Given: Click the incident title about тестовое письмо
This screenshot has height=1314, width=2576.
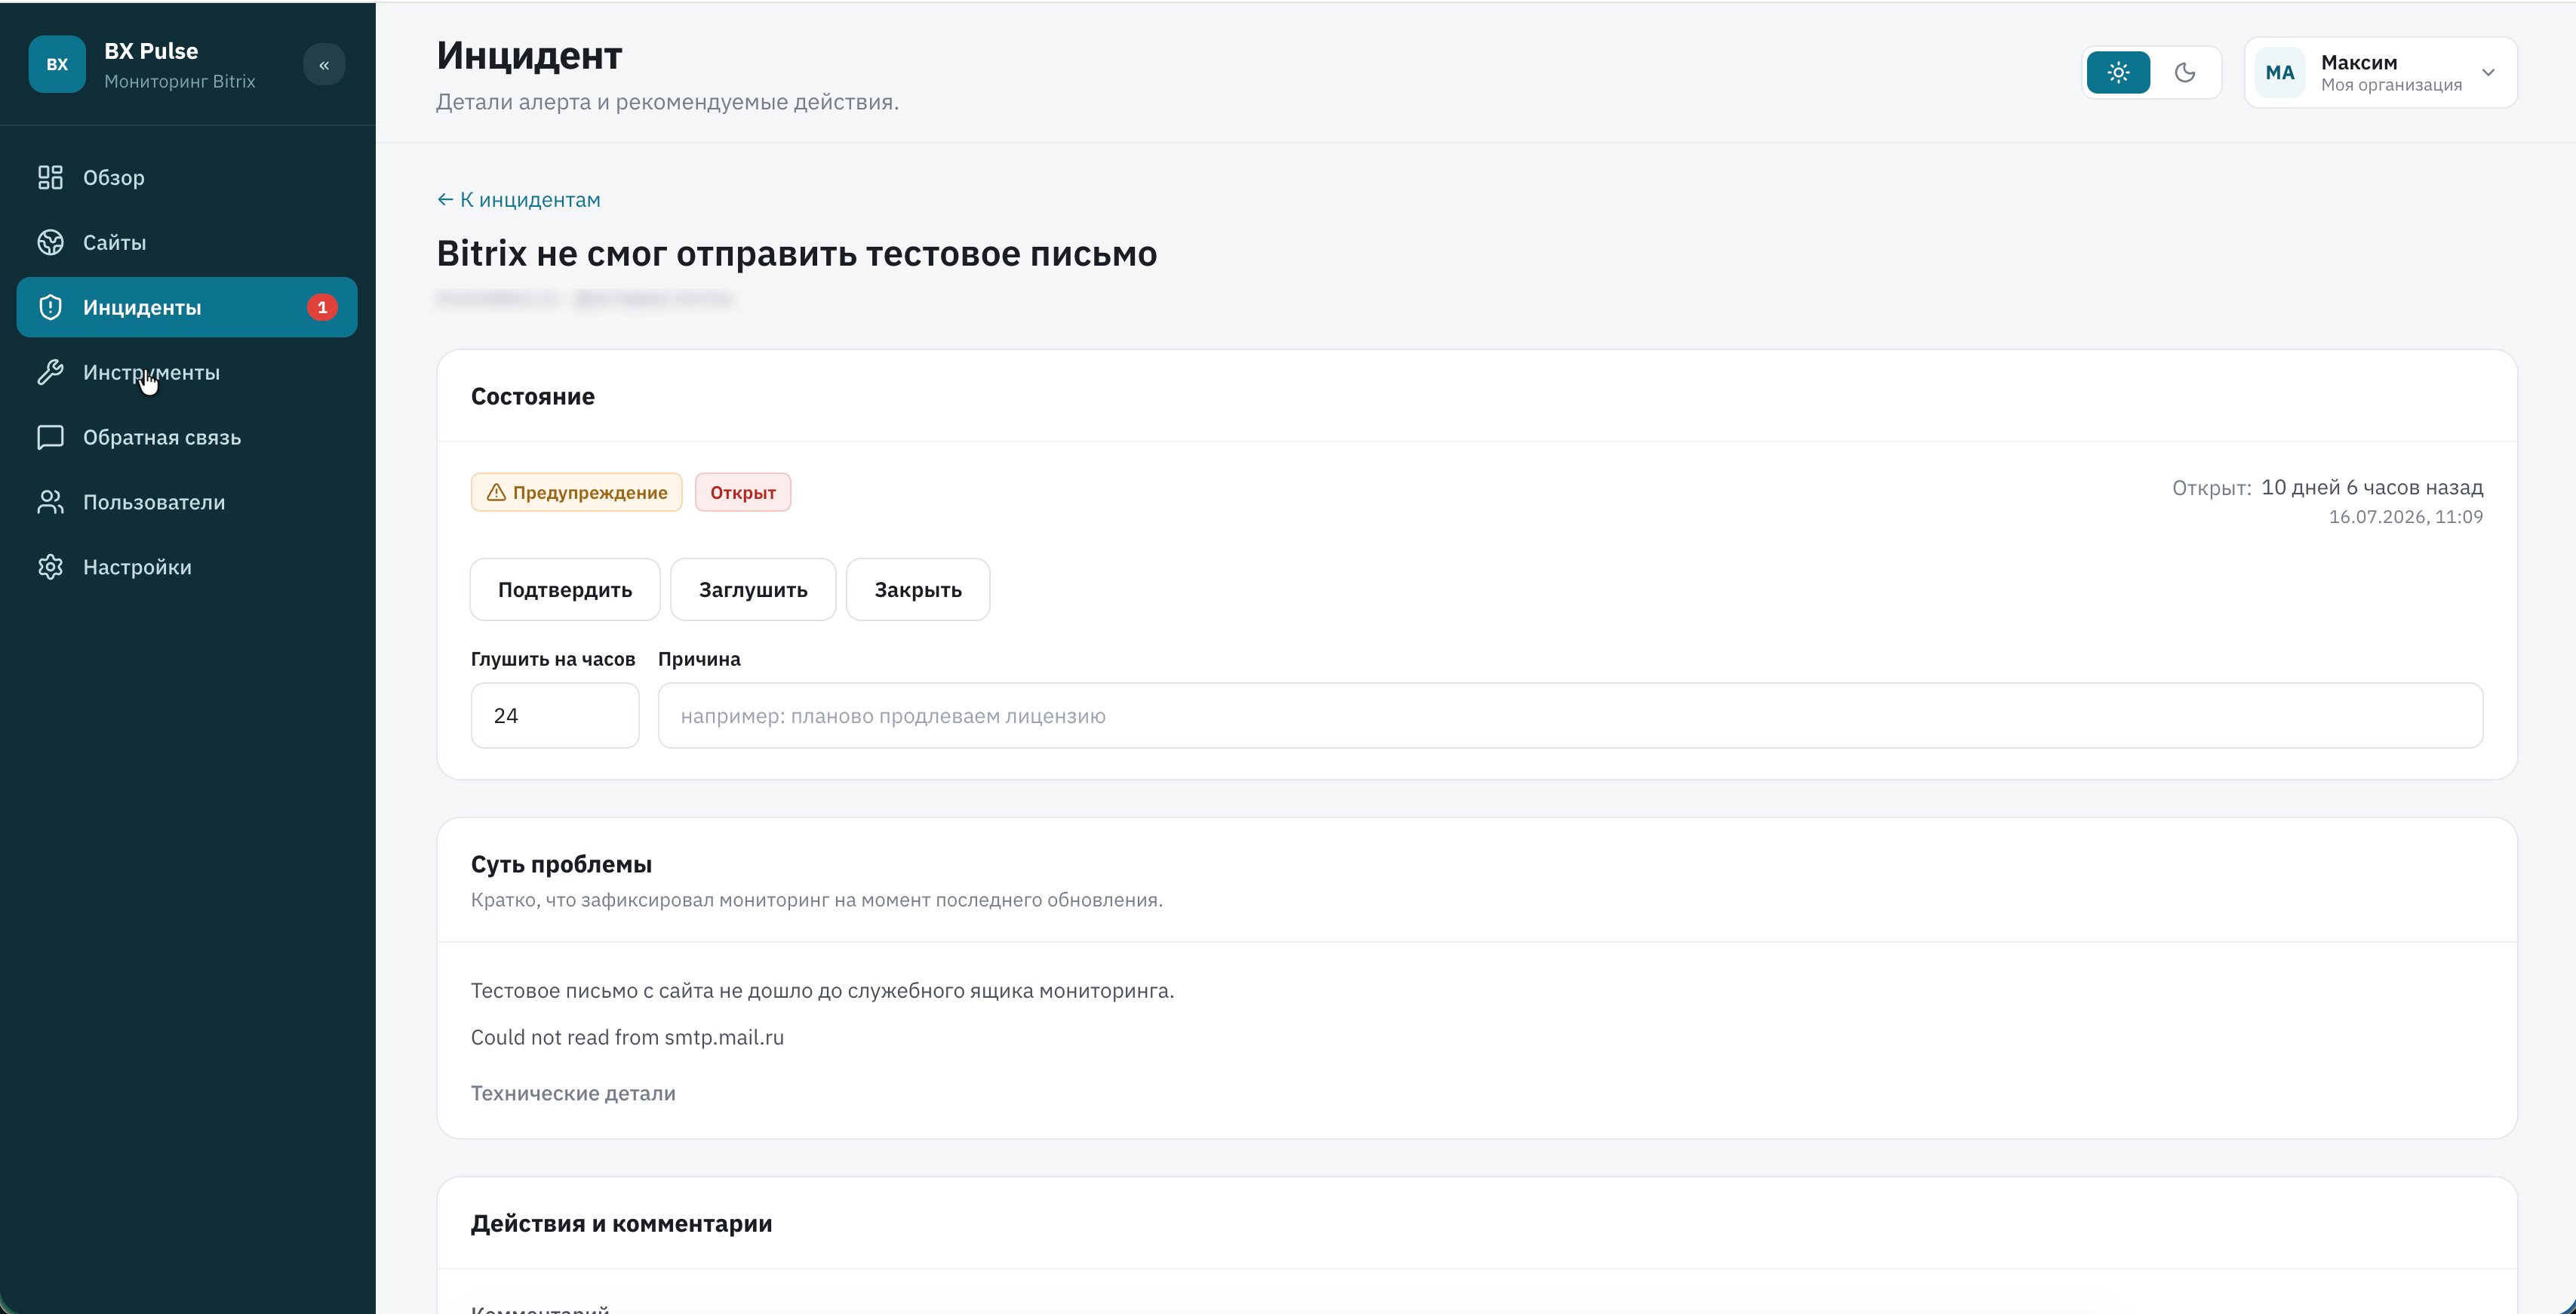Looking at the screenshot, I should click(797, 253).
